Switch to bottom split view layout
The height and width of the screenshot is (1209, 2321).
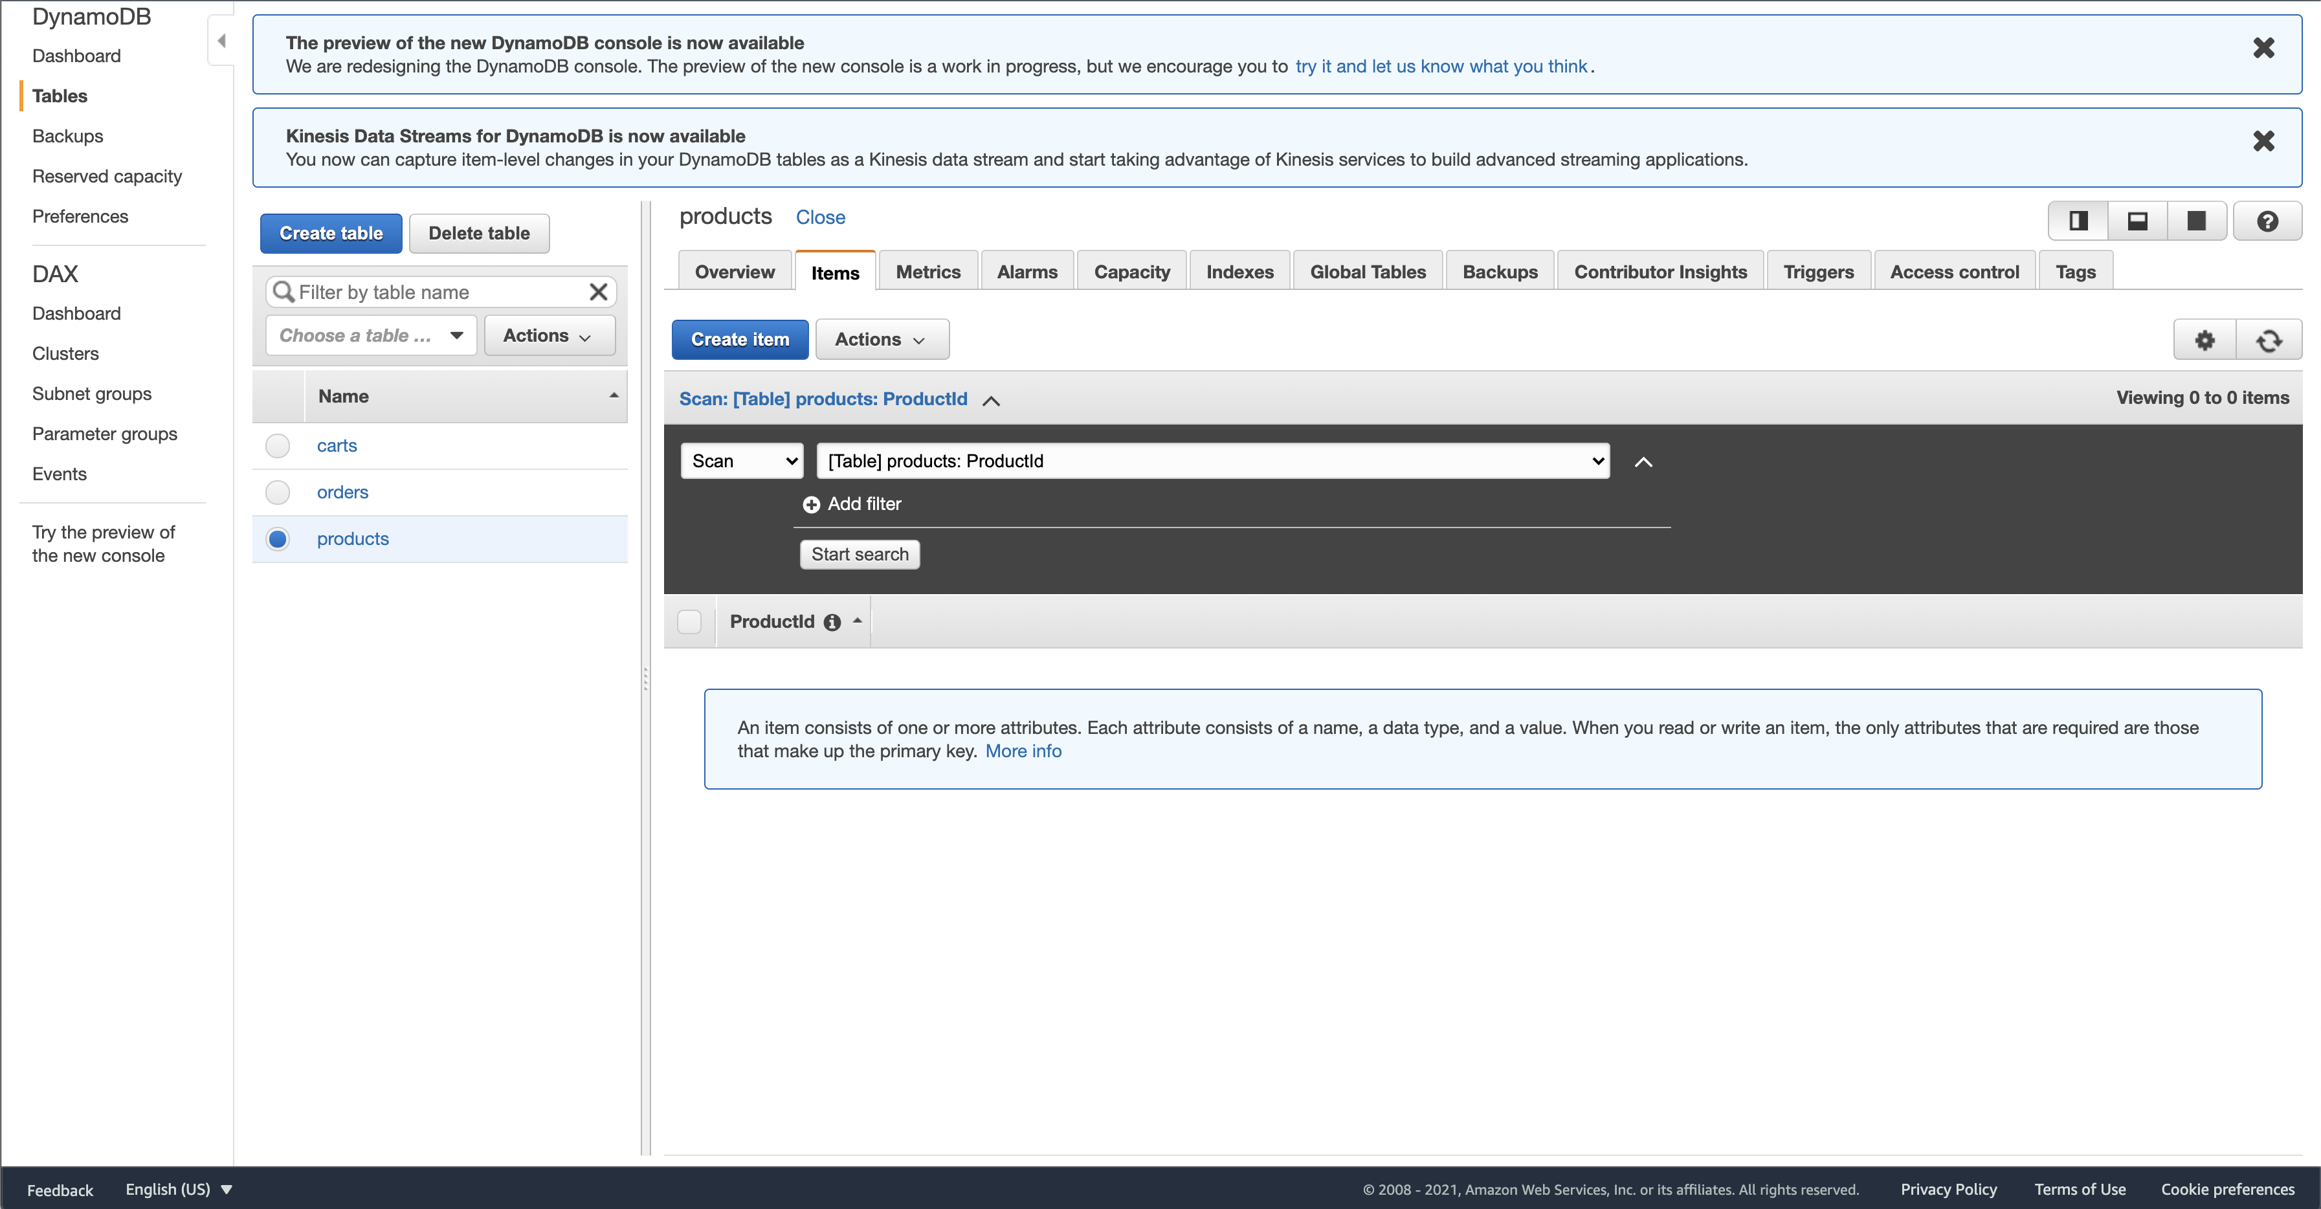pos(2137,221)
